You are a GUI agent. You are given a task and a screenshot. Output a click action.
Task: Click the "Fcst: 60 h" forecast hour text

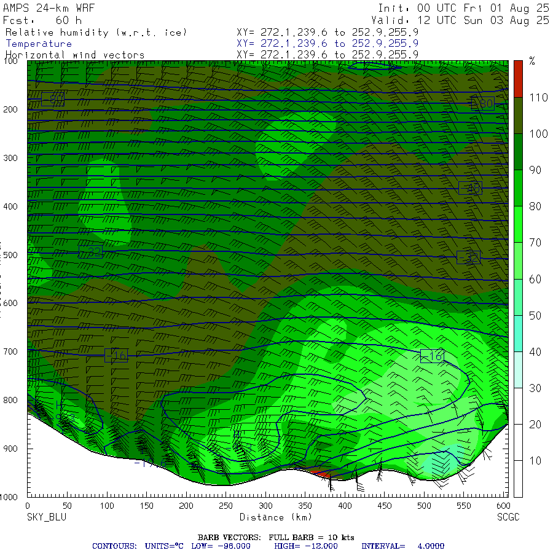42,20
